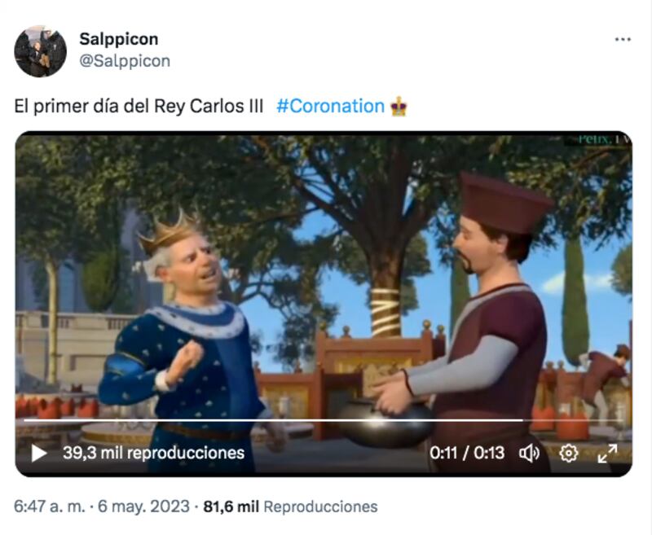
Task: View the 81,6 mil Reproducciones stats
Action: point(290,506)
